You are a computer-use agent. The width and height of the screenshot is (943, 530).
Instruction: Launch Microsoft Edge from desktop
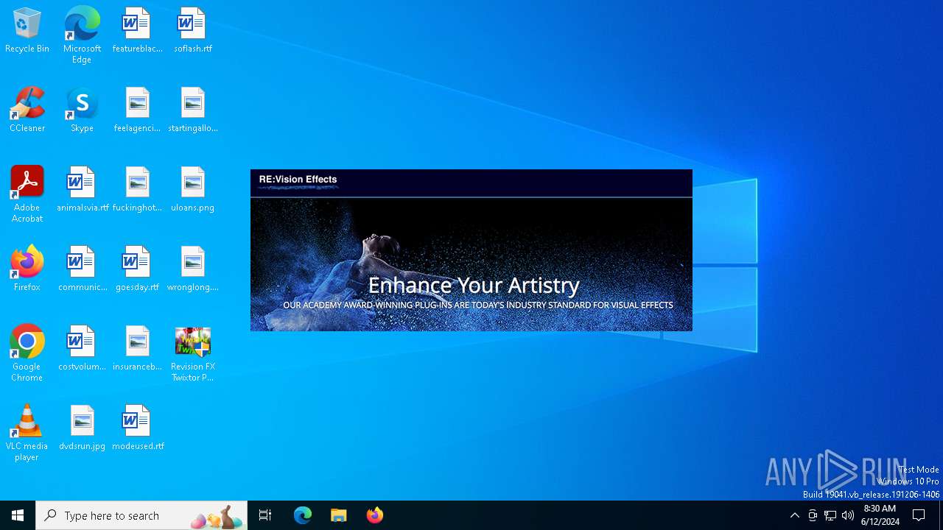pyautogui.click(x=82, y=35)
